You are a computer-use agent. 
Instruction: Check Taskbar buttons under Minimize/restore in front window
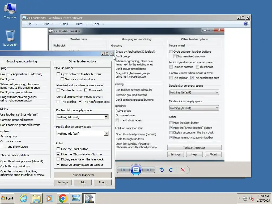(x=58, y=90)
